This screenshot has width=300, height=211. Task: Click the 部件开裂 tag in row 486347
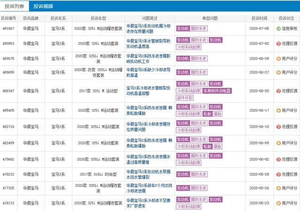point(185,98)
